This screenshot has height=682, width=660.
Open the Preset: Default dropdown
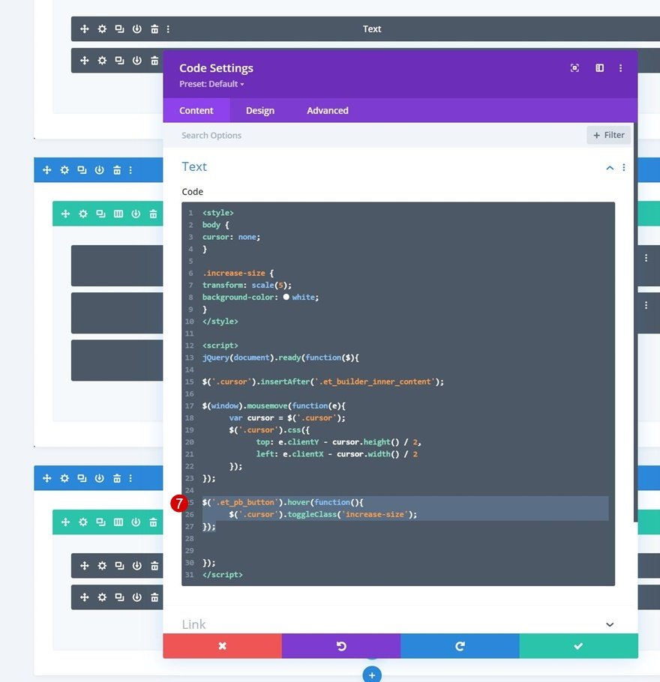(x=211, y=84)
